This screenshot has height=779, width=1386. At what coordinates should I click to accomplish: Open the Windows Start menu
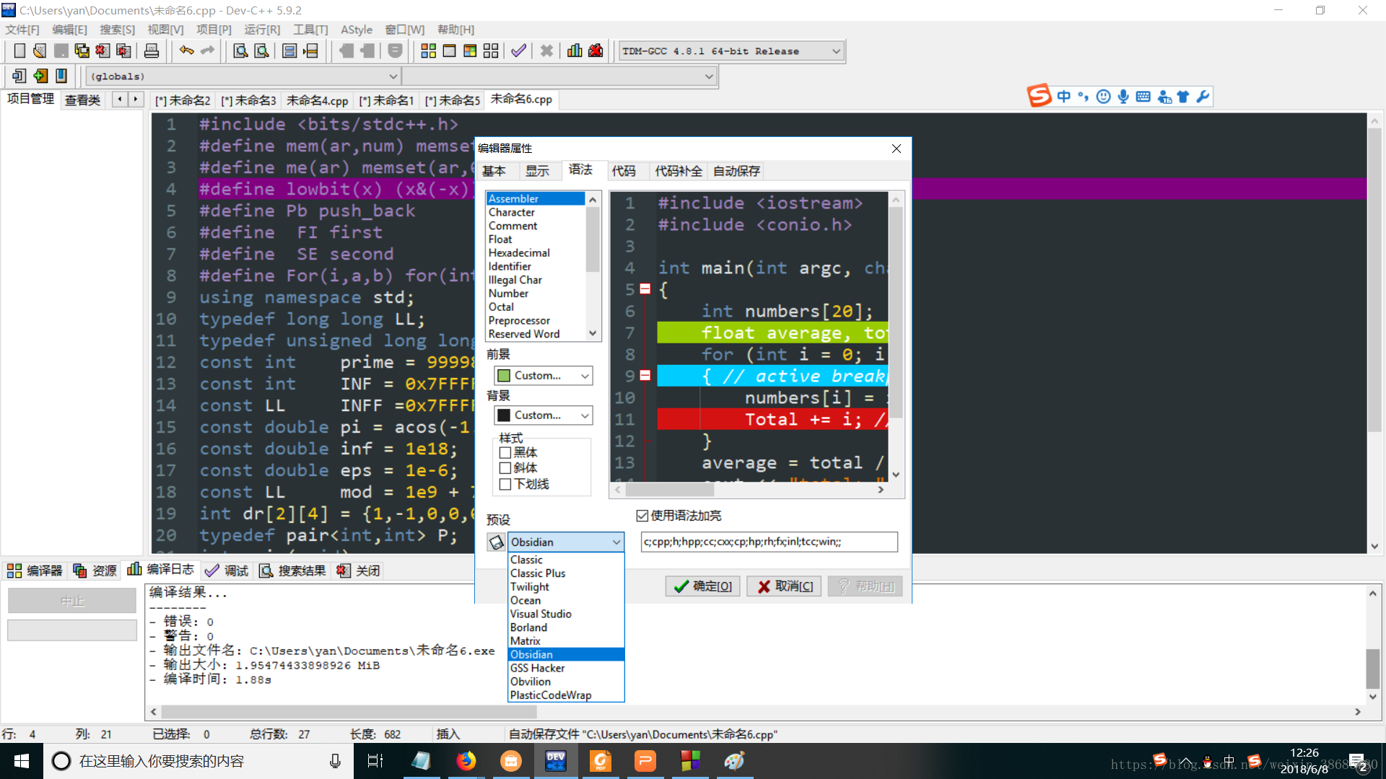pyautogui.click(x=22, y=761)
